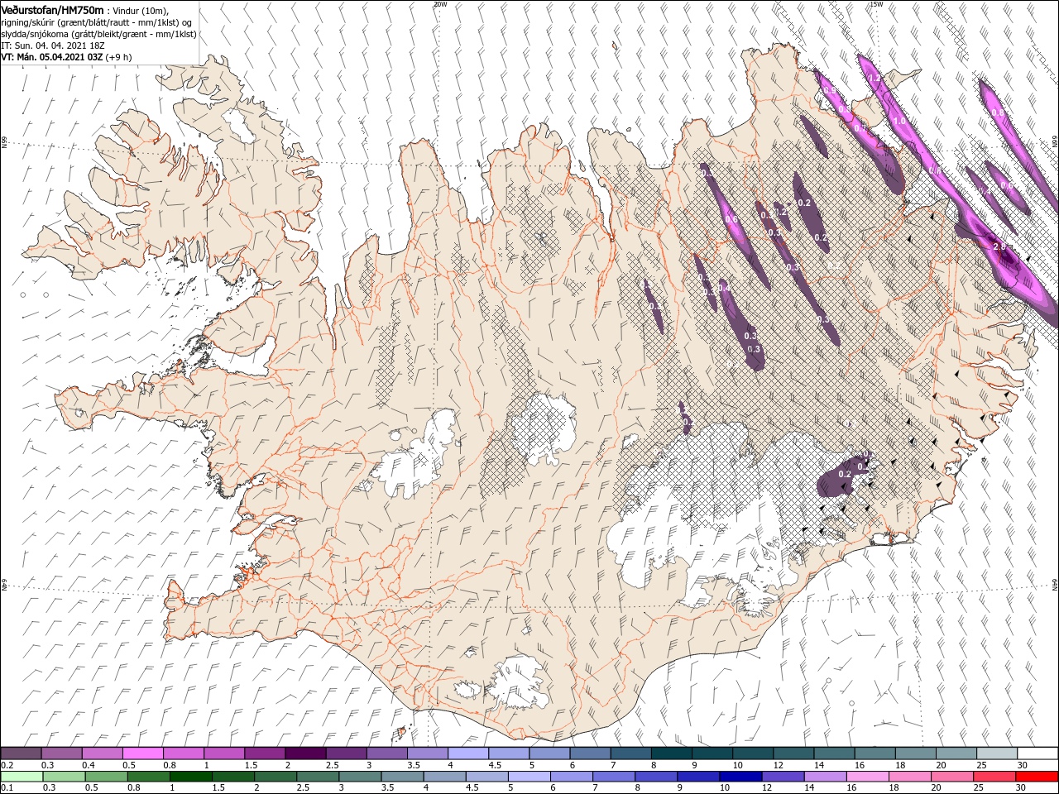Click the 1.2 value in the northeast pink band
The image size is (1059, 794).
pos(874,79)
